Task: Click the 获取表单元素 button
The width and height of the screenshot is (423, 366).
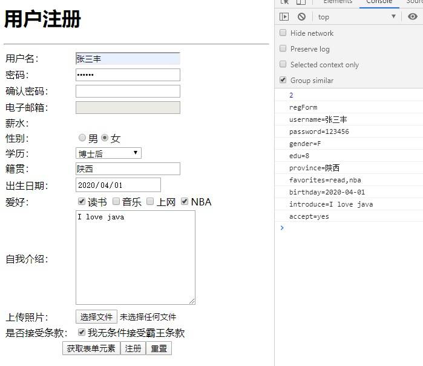Action: click(91, 348)
